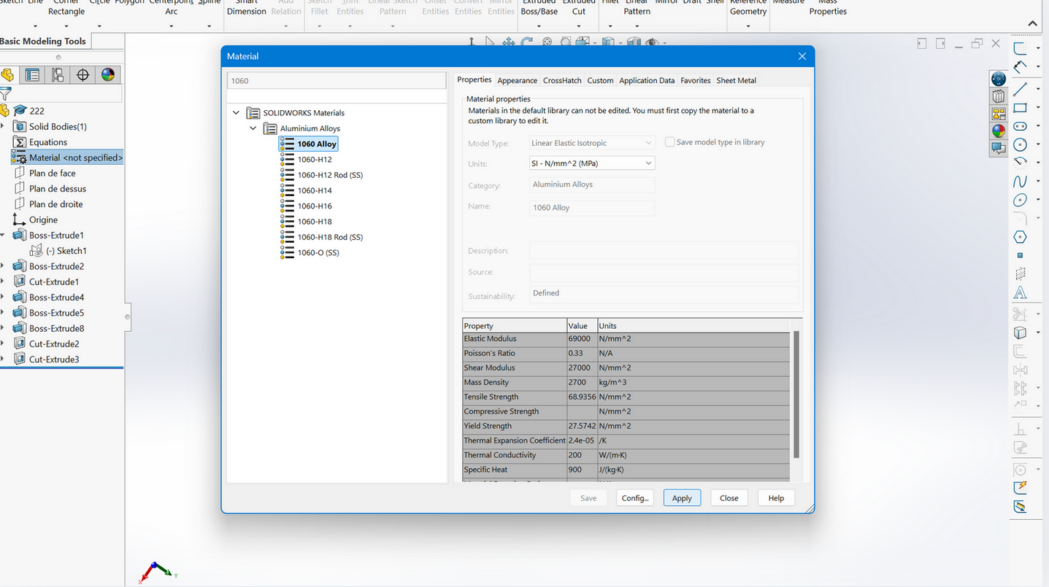Click the properties table vertical scrollbar
The height and width of the screenshot is (587, 1049).
796,394
